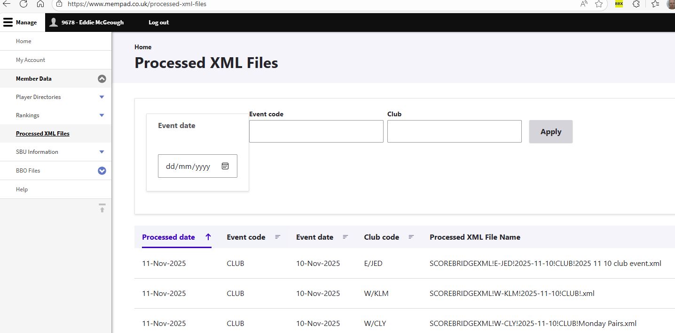The height and width of the screenshot is (333, 675).
Task: Click the scroll-to-top arrow in the sidebar
Action: pos(102,208)
